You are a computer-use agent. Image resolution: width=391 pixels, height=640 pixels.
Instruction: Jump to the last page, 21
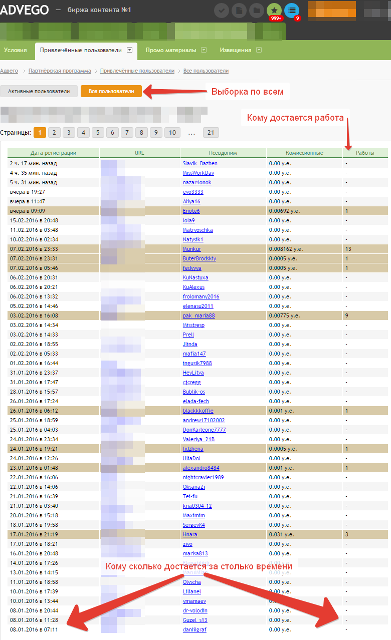click(211, 133)
